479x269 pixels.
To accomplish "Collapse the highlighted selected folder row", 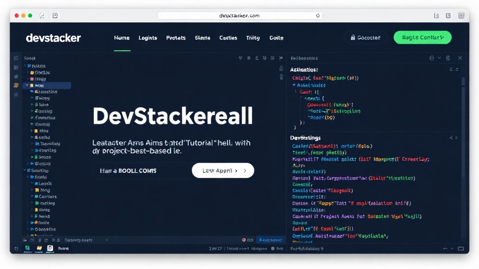I will (27, 85).
